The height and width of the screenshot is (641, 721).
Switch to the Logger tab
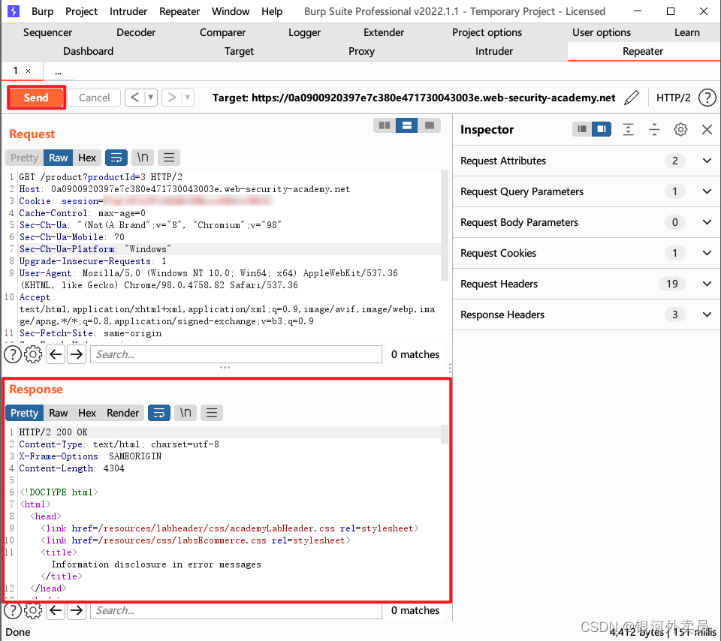coord(304,32)
